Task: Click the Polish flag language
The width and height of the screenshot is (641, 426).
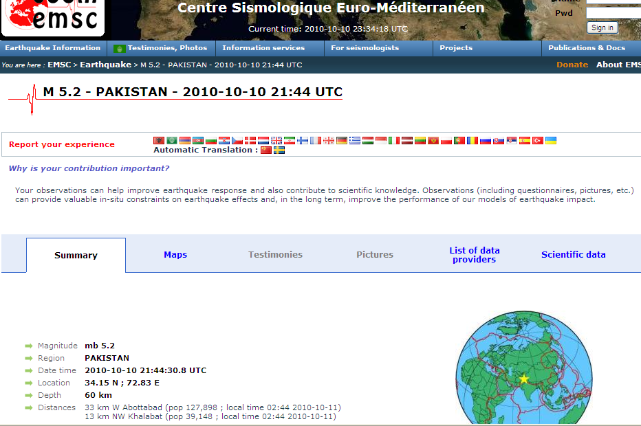Action: click(x=447, y=140)
